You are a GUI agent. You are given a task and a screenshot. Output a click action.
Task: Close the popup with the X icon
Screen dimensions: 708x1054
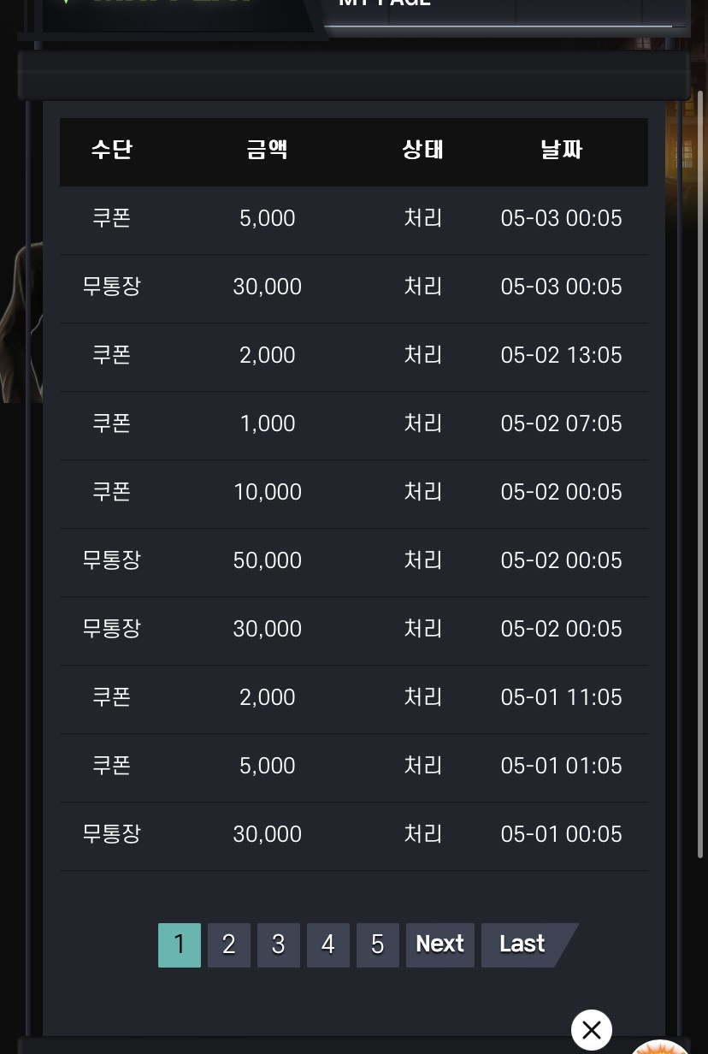click(592, 1030)
